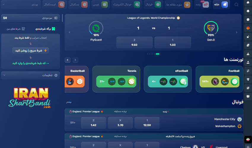Click the red-green flower icon in sidebar
252x148 pixels.
[248, 28]
